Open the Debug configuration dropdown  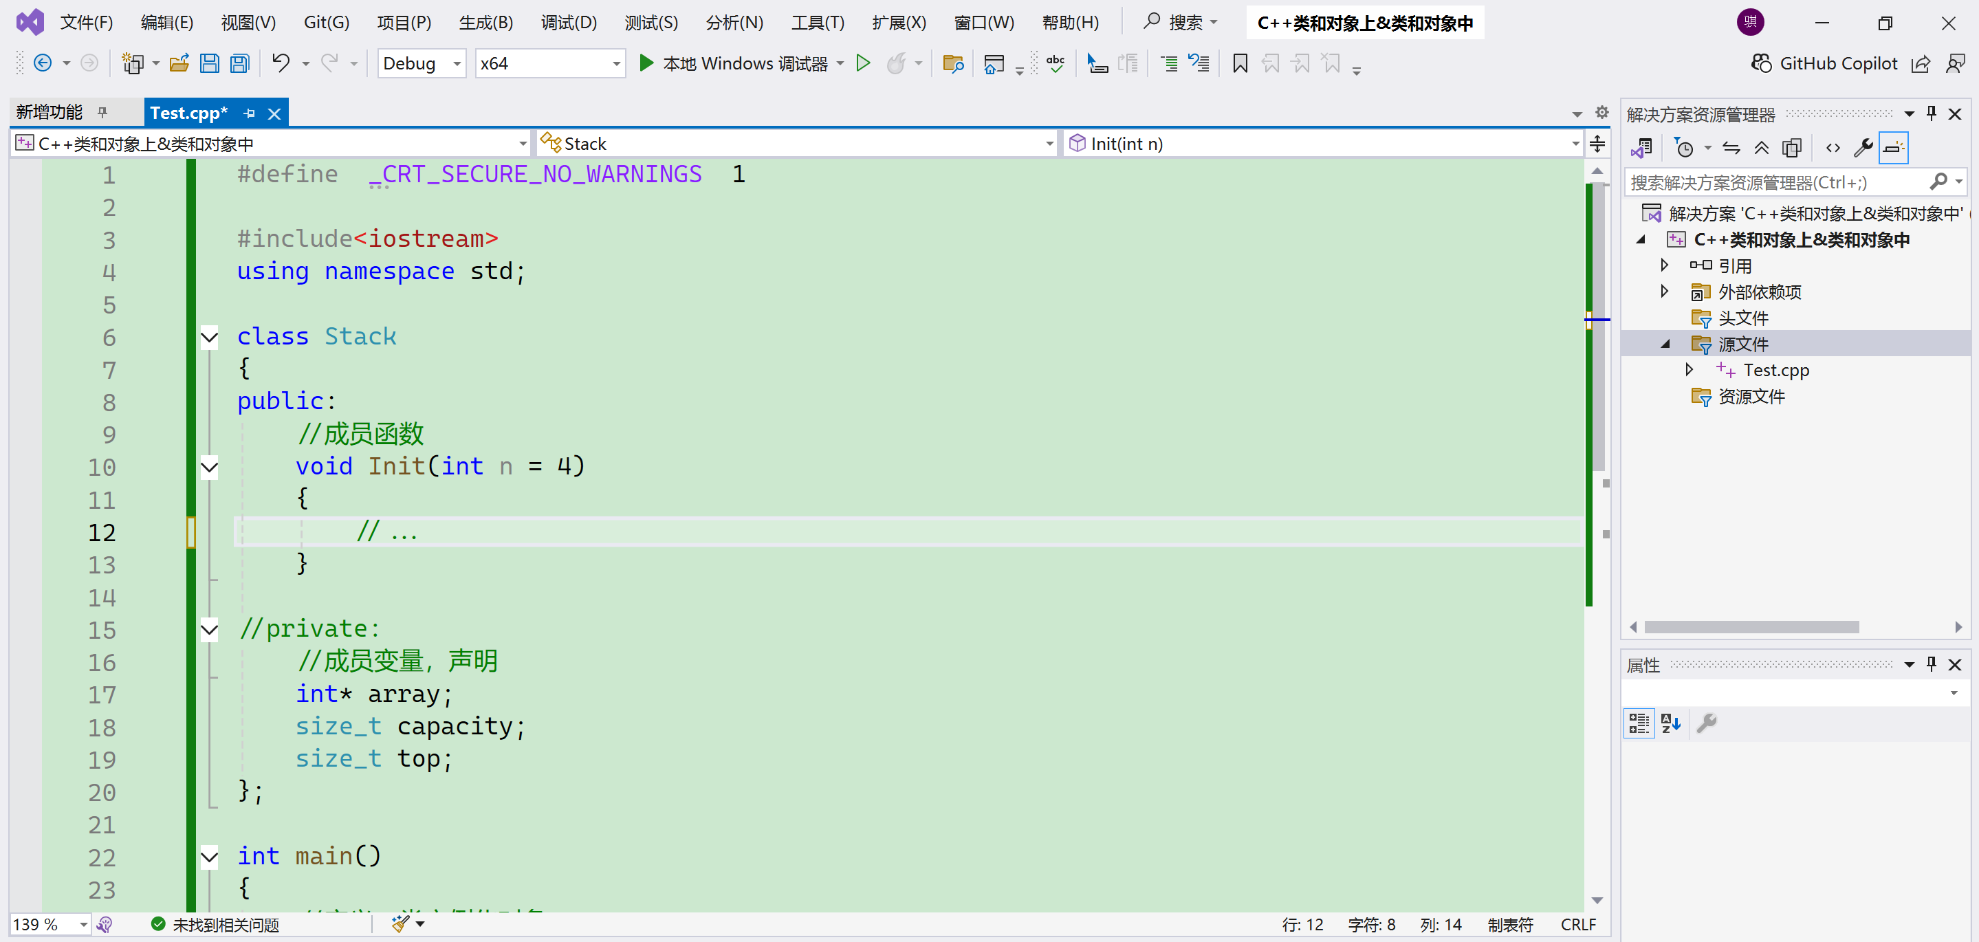(x=457, y=63)
